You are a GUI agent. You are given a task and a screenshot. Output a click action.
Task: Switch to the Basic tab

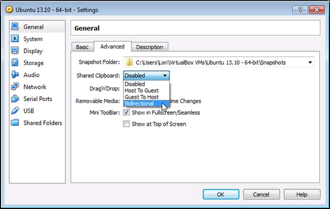pyautogui.click(x=82, y=47)
